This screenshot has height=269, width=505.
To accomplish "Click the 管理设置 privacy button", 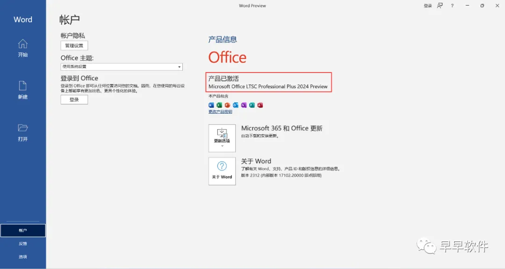I will point(74,45).
